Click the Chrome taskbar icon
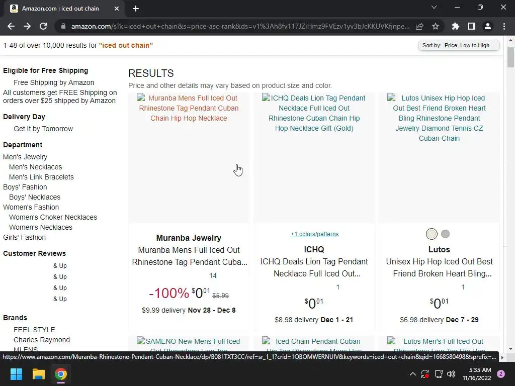515x386 pixels. coord(61,374)
